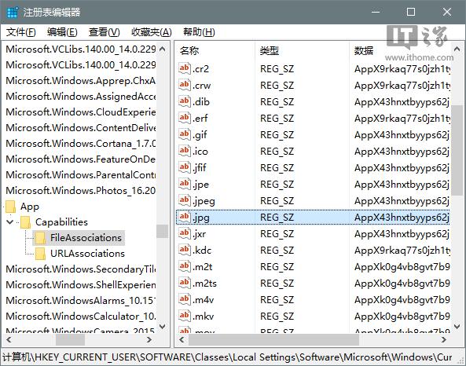Click the string value icon of .gif
Viewport: 466px width, 366px height.
[x=184, y=134]
